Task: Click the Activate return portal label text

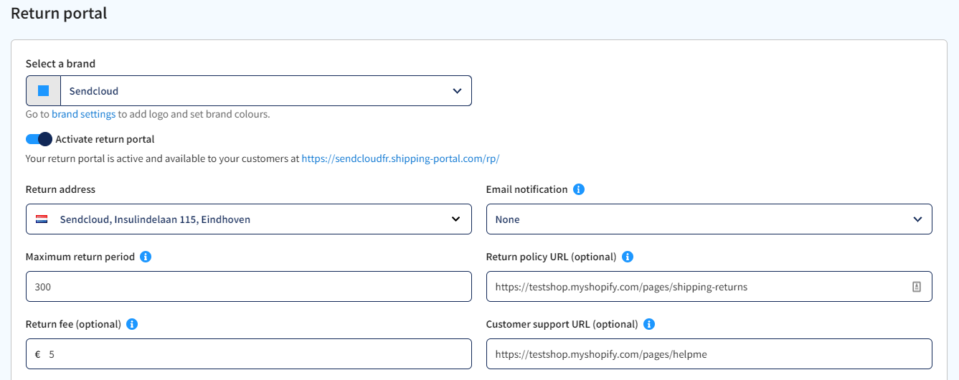Action: (x=105, y=139)
